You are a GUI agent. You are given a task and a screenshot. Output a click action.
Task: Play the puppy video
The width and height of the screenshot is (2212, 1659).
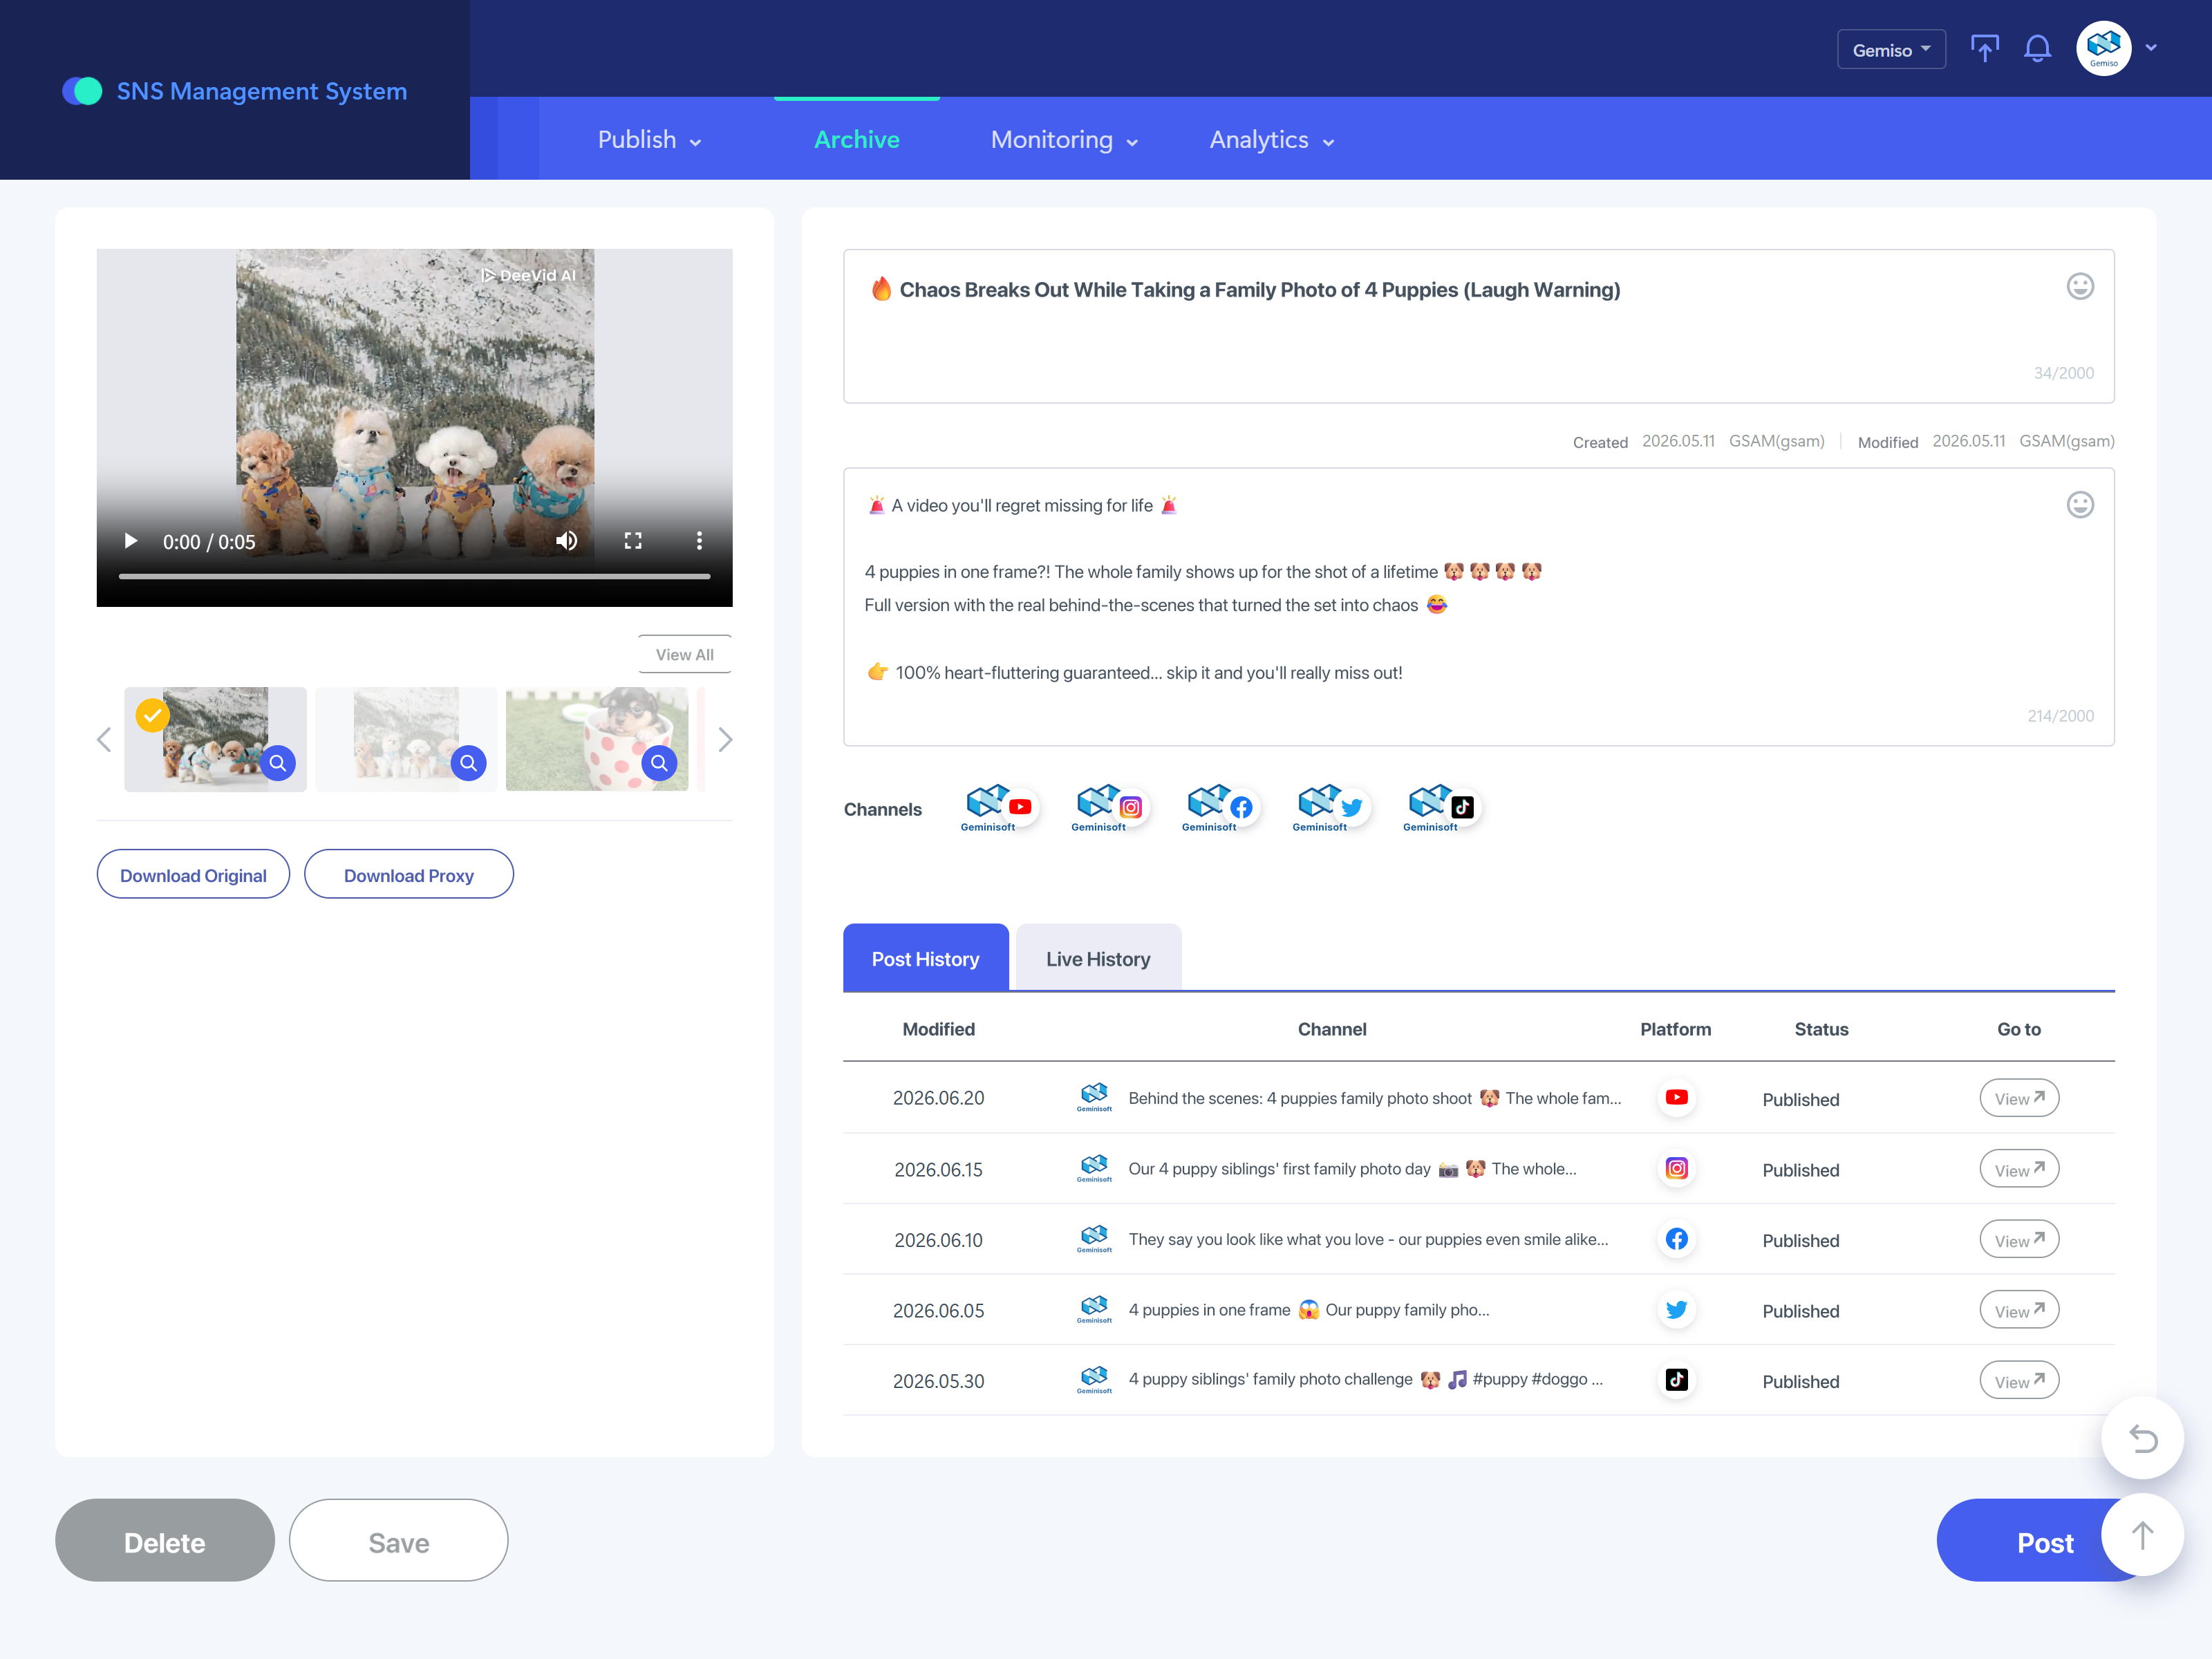pyautogui.click(x=130, y=541)
